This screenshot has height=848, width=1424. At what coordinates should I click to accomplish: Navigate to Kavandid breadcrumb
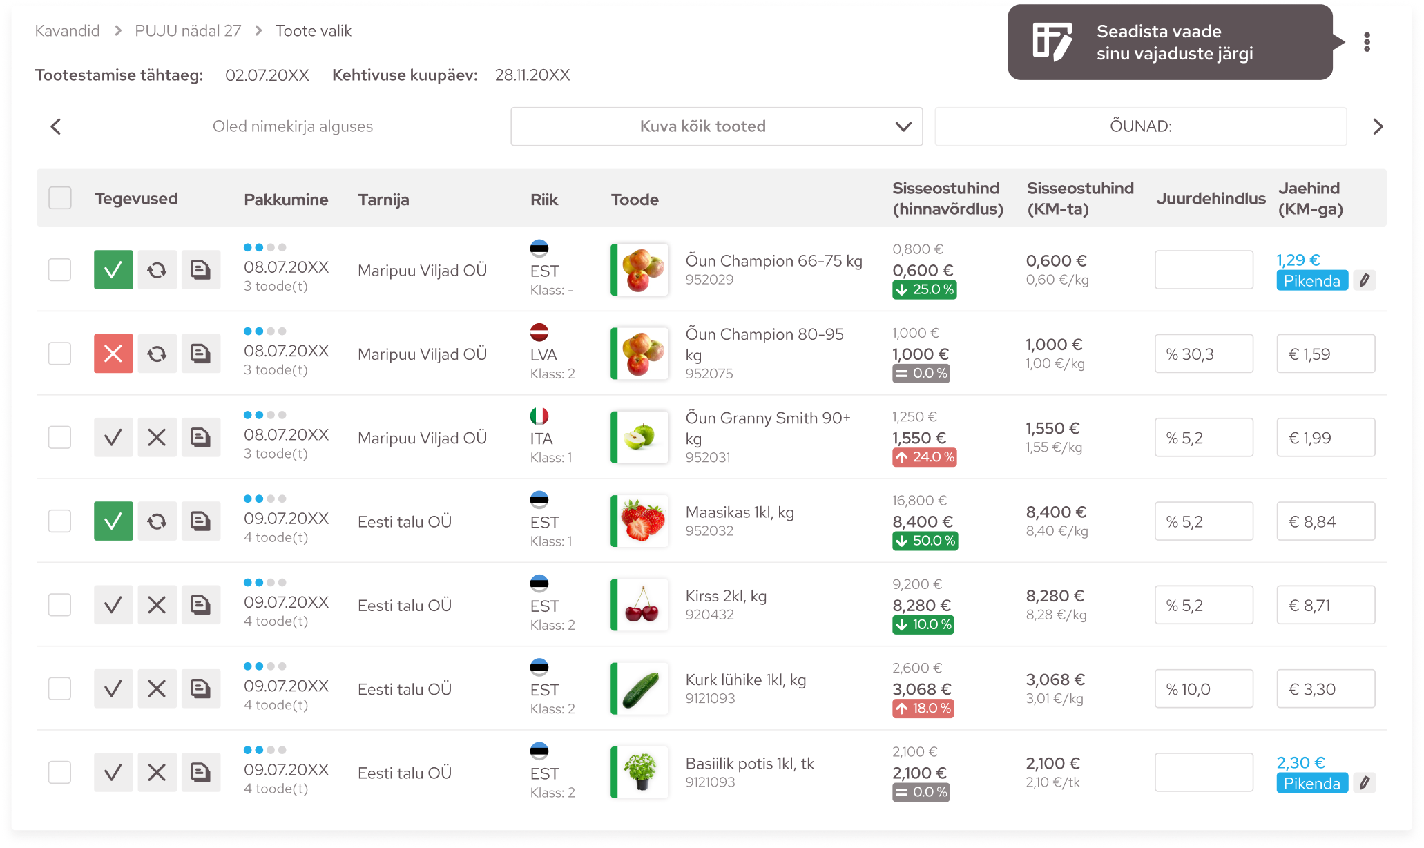click(x=68, y=31)
